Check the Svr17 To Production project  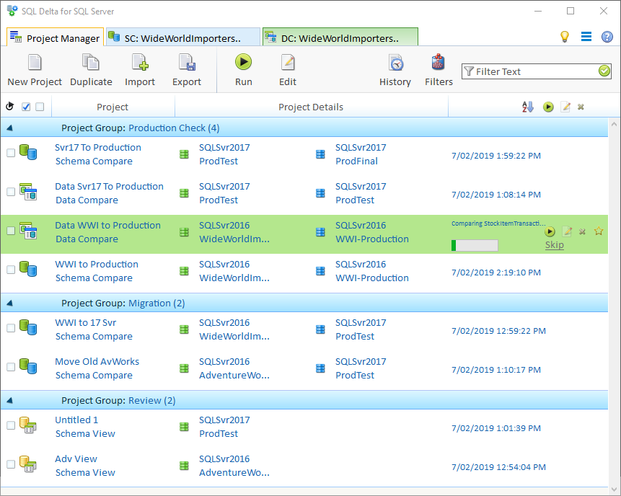click(x=11, y=153)
